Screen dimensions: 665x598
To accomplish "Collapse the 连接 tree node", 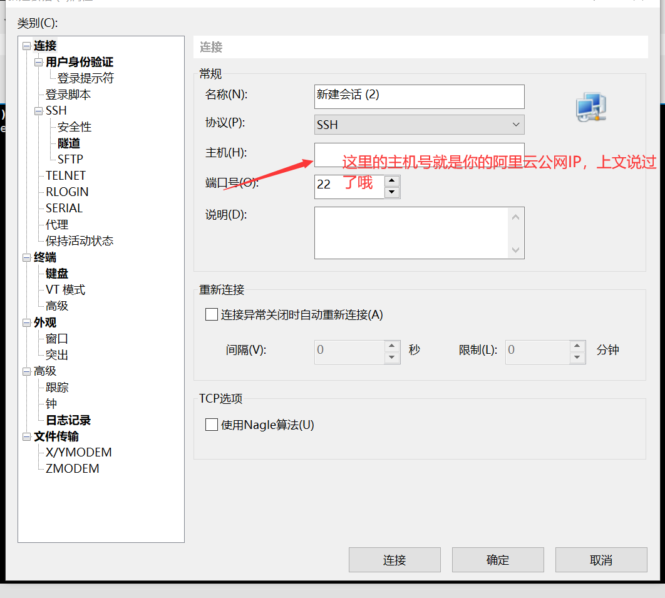I will [x=25, y=45].
